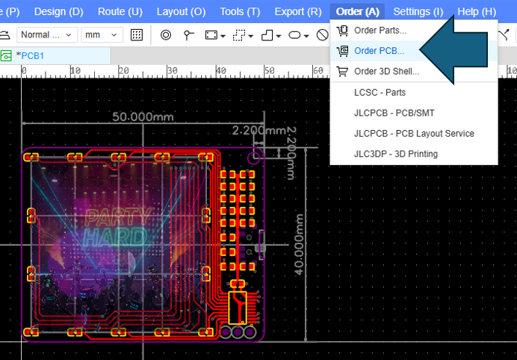Image resolution: width=517 pixels, height=360 pixels.
Task: Toggle the grid display icon in toolbar
Action: click(x=137, y=34)
